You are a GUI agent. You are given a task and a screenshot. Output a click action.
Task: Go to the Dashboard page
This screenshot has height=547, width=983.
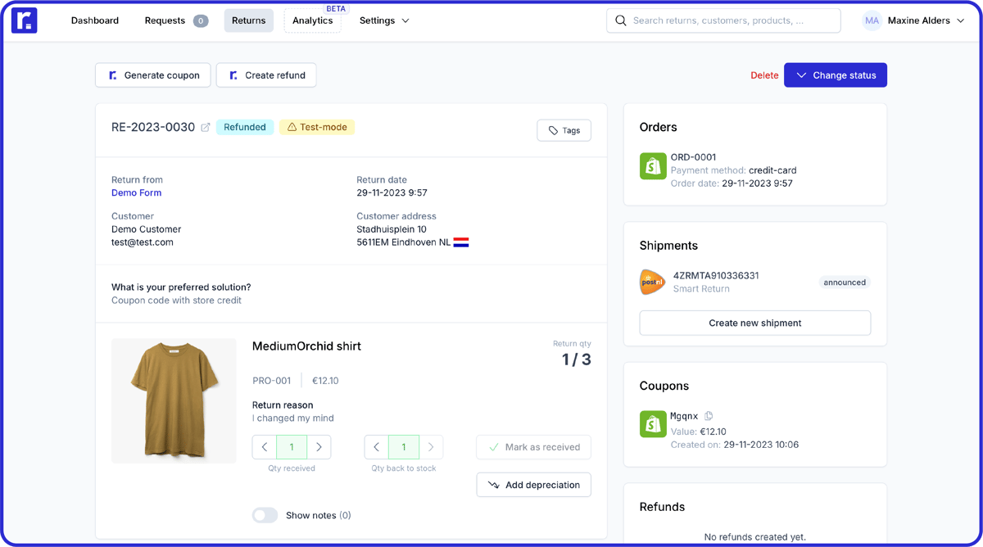(94, 20)
